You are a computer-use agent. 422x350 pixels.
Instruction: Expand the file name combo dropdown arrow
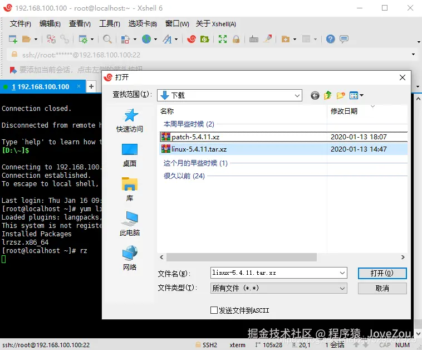[x=342, y=273]
